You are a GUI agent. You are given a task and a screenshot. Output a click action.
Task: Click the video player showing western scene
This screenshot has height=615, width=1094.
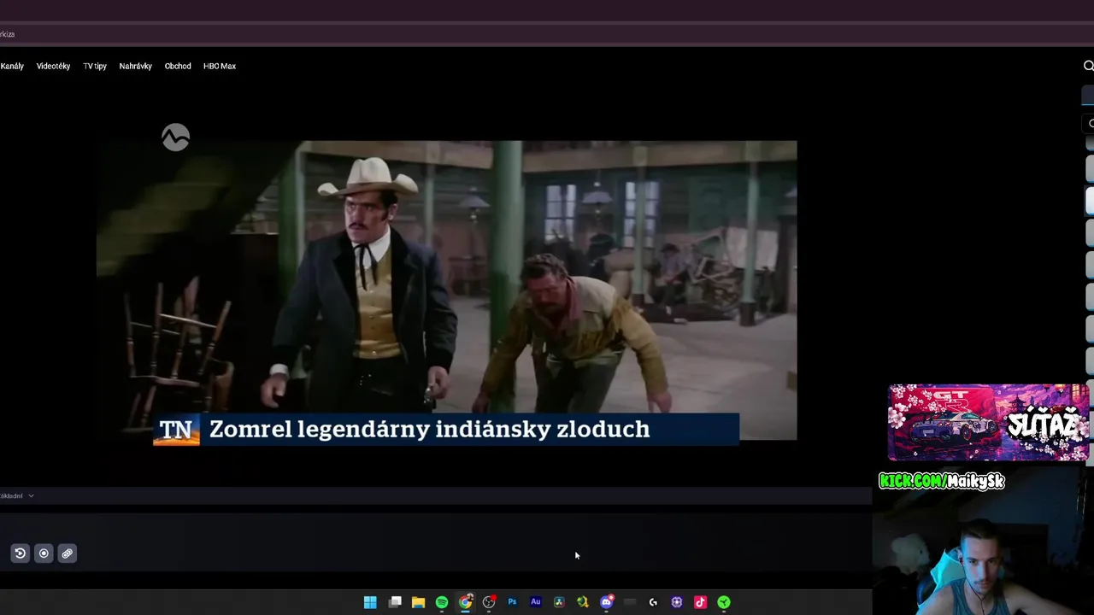[446, 290]
